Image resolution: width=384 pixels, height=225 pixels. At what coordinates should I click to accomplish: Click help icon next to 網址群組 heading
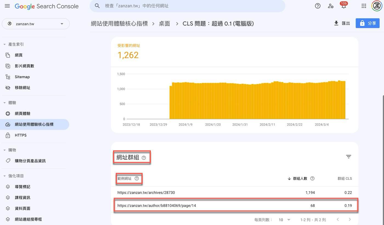coord(144,158)
